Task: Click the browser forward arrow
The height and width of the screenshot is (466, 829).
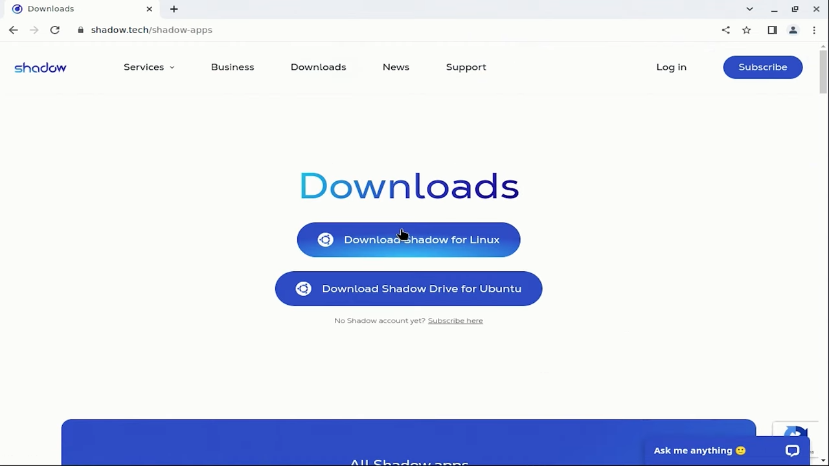Action: [34, 30]
